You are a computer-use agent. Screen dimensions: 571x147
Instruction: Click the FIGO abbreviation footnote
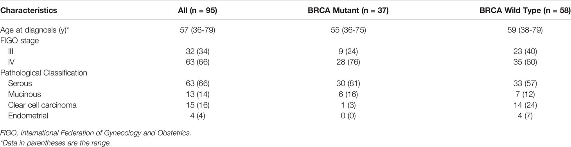tap(96, 134)
